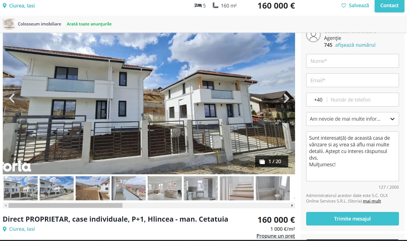Go to previous photo with left arrow
This screenshot has width=407, height=241.
tap(12, 98)
